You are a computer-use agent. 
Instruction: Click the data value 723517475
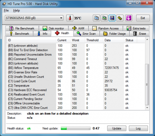[112, 68]
